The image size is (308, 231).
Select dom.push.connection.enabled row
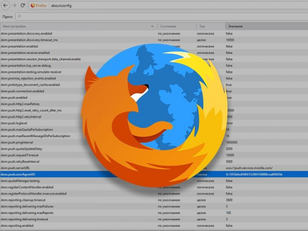pos(154,91)
